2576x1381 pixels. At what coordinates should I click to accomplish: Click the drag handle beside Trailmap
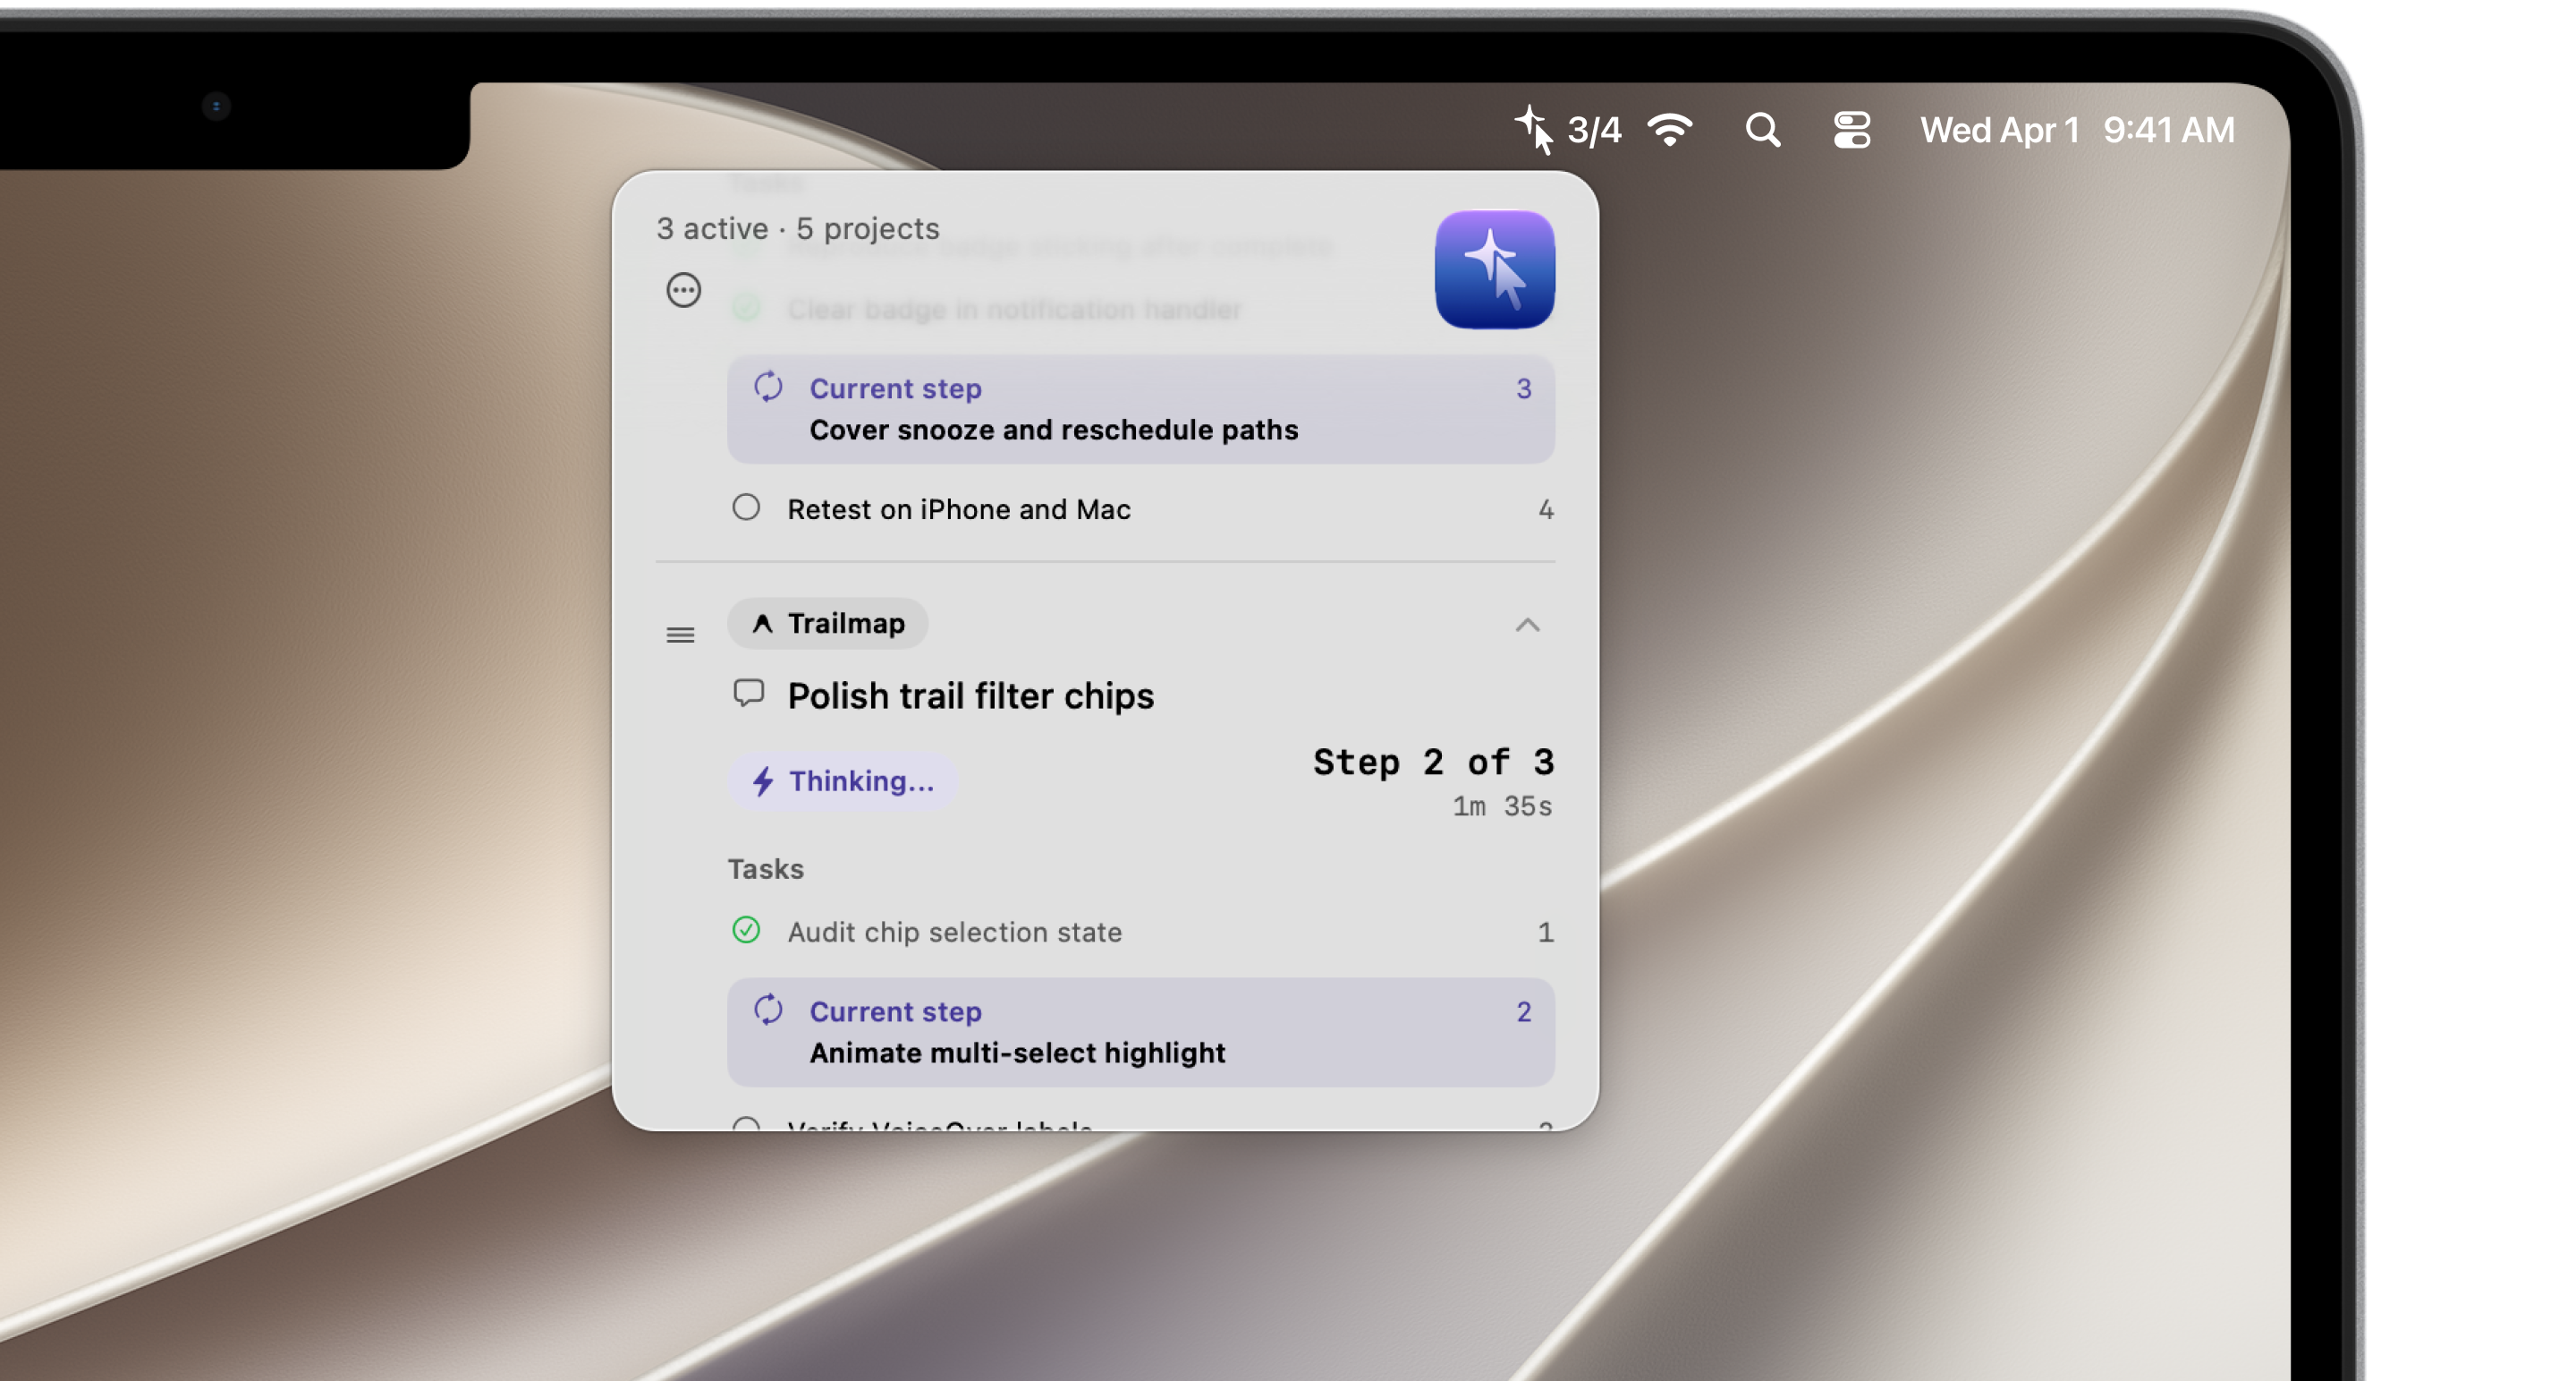680,635
